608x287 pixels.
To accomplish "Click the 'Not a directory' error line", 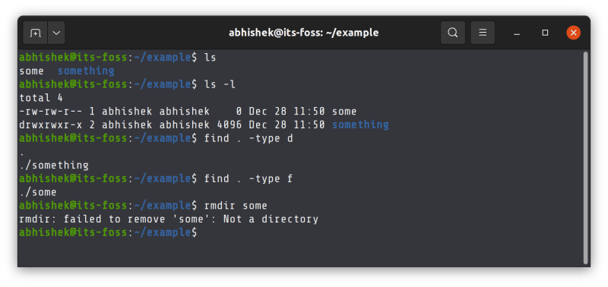I will coord(169,219).
